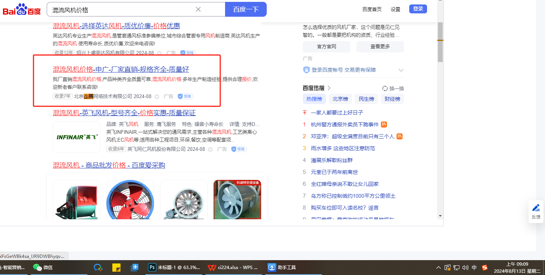Image resolution: width=545 pixels, height=275 pixels.
Task: Open hot search 一家人都要过上好日子
Action: pyautogui.click(x=337, y=113)
